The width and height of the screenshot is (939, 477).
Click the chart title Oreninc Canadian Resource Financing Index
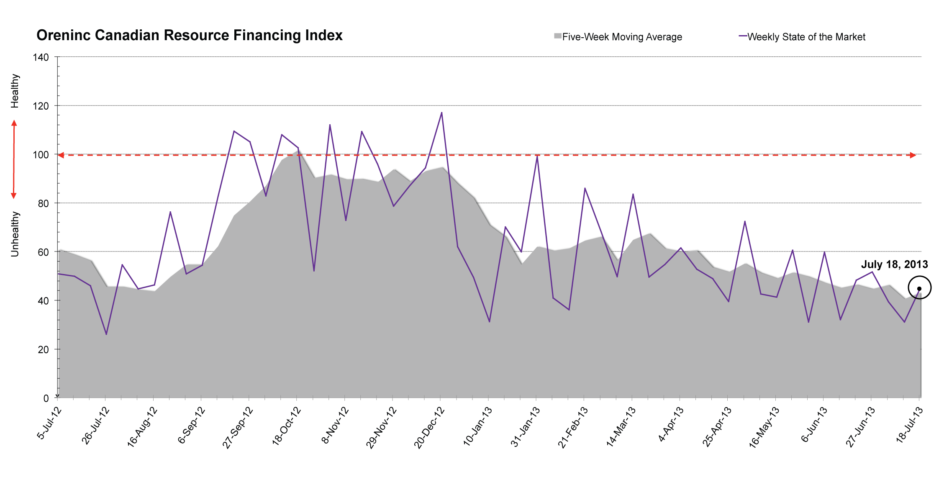[x=190, y=35]
